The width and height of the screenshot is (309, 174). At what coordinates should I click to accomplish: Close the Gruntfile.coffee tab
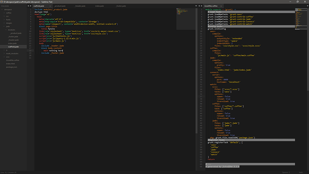pos(221,6)
